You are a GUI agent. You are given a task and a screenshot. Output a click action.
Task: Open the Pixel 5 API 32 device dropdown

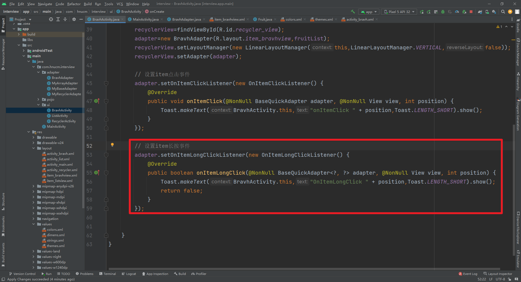click(x=399, y=12)
